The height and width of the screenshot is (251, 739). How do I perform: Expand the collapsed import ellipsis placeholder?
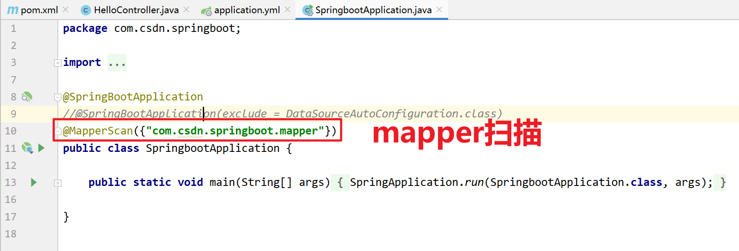pyautogui.click(x=117, y=63)
